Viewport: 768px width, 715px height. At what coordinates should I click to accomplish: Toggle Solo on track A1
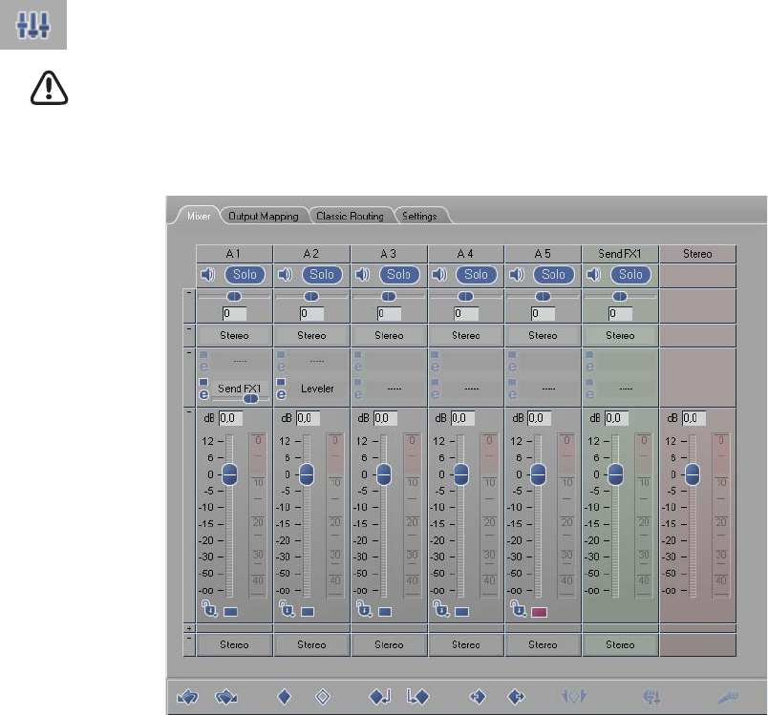[x=245, y=275]
